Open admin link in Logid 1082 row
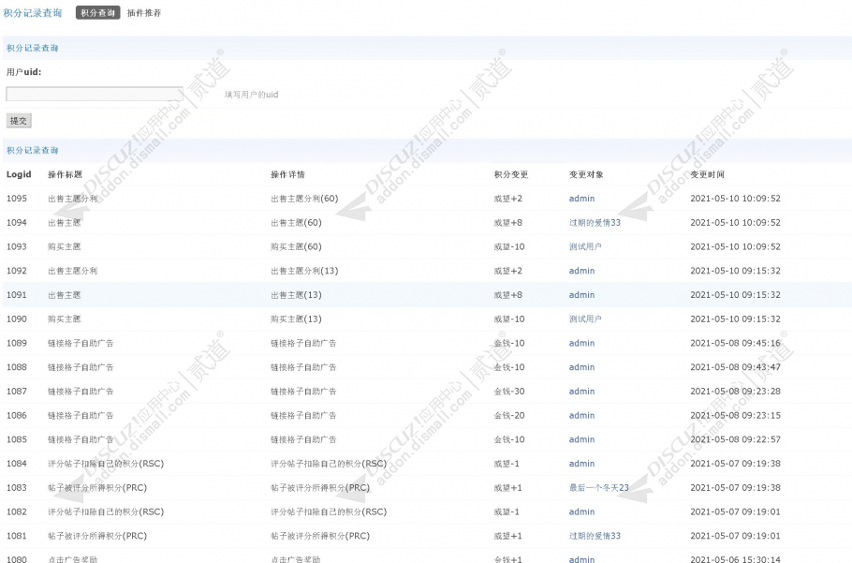Image resolution: width=852 pixels, height=563 pixels. [x=581, y=511]
